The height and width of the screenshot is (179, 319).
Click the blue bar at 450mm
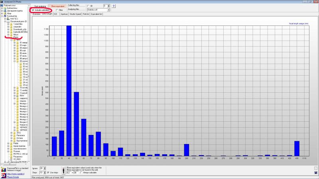pyautogui.click(x=297, y=148)
